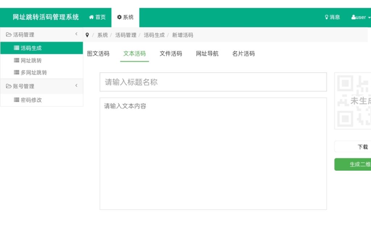This screenshot has width=371, height=236.
Task: Select the 名片活码 tab
Action: tap(243, 54)
